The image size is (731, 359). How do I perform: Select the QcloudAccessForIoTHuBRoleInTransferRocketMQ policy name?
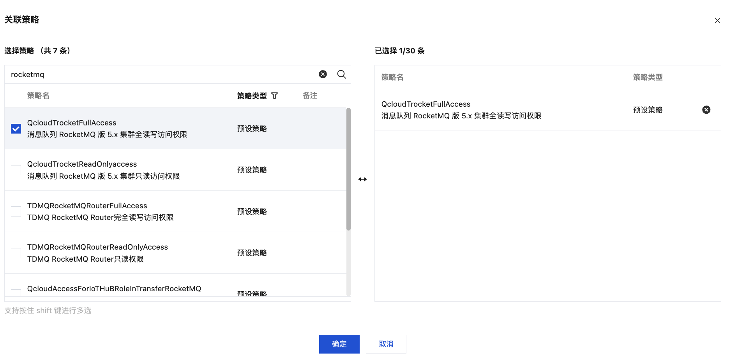(114, 289)
